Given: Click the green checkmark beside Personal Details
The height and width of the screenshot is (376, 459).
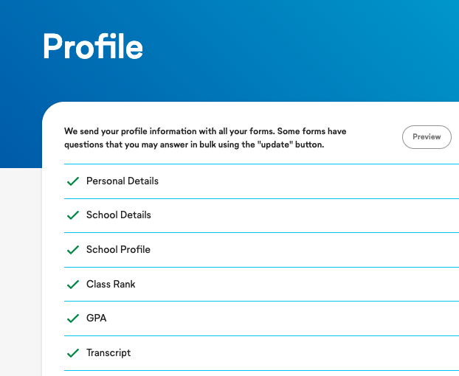Looking at the screenshot, I should tap(73, 181).
